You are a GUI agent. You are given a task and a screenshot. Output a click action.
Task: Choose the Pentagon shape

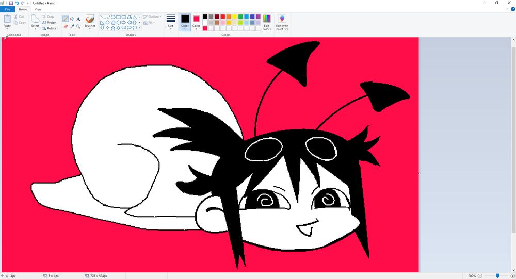[113, 23]
